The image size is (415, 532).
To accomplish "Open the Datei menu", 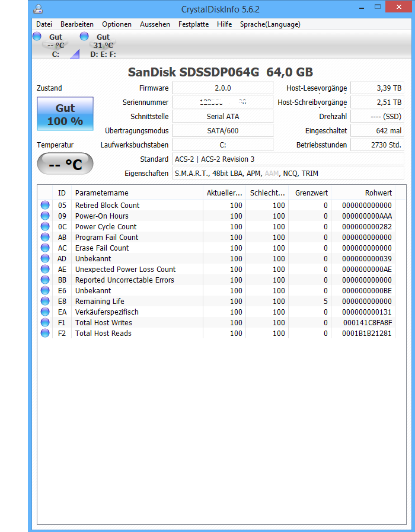I will 44,24.
